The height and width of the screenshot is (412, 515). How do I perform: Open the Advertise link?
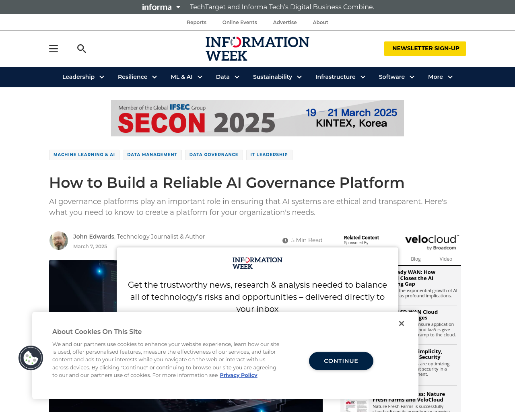(285, 23)
